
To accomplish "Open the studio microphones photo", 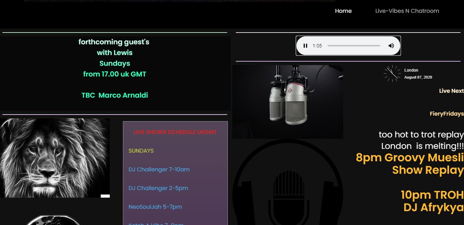I will [x=288, y=102].
